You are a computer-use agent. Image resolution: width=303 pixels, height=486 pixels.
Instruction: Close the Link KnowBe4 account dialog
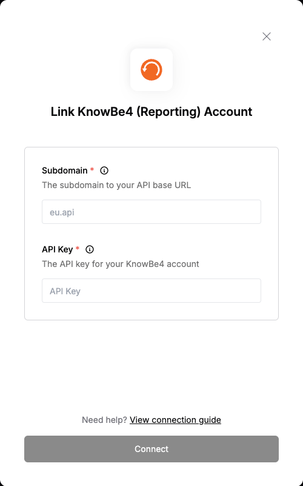267,36
